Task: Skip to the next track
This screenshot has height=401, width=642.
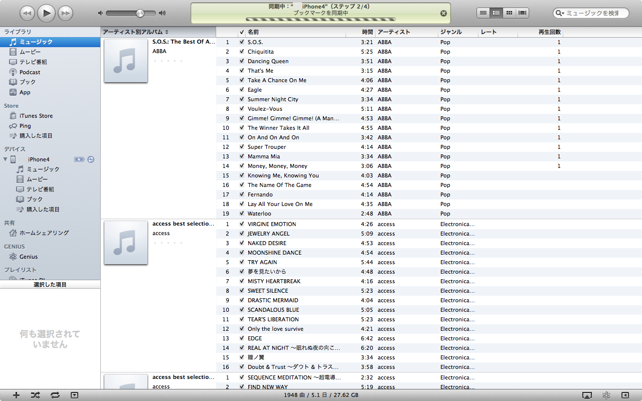Action: (65, 13)
